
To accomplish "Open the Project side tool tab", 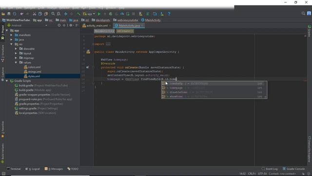I will tap(2, 32).
